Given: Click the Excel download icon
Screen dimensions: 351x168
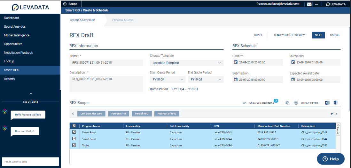Looking at the screenshot, I should coord(336,103).
